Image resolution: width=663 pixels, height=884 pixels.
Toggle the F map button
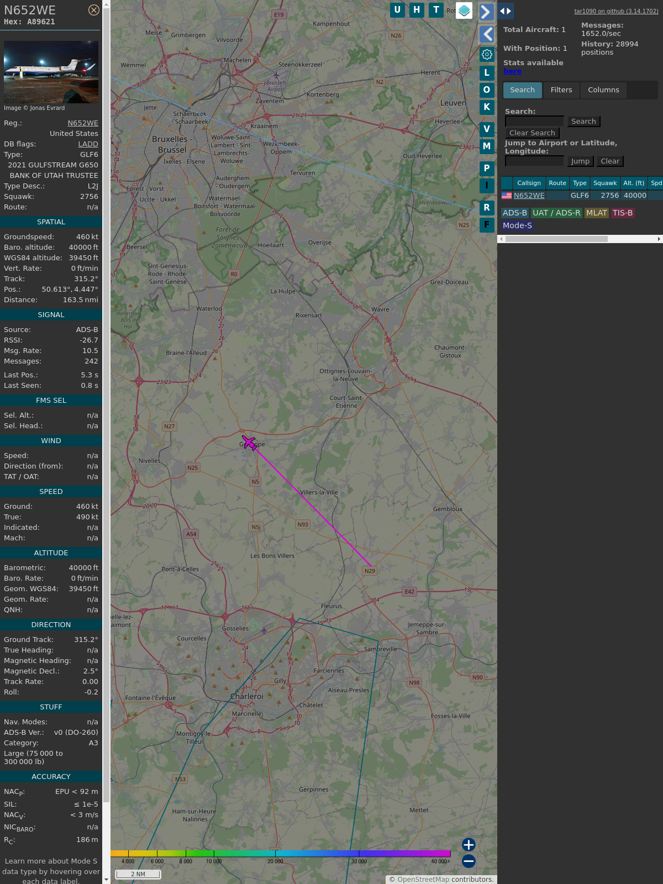[487, 225]
